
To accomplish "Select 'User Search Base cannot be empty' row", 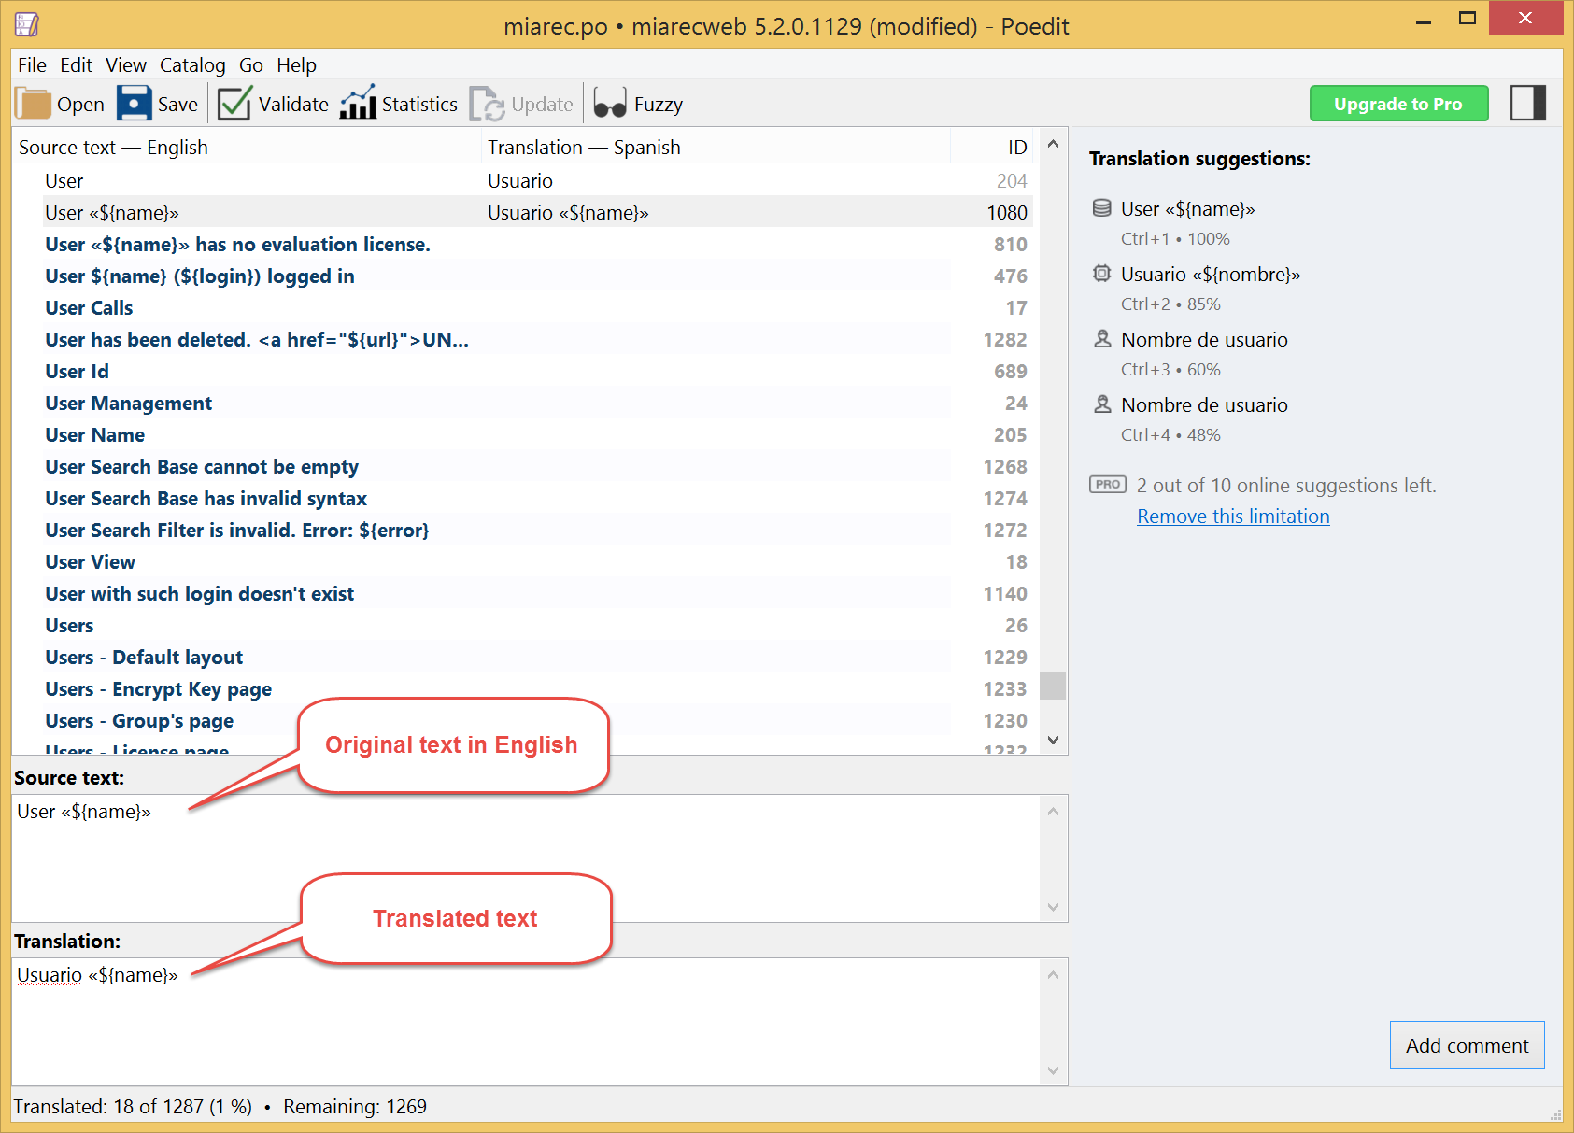I will point(523,466).
